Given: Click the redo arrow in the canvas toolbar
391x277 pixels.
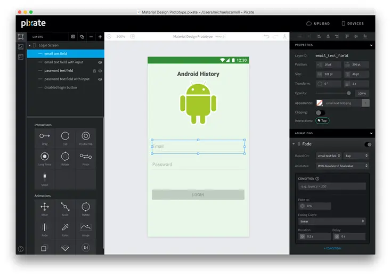Looking at the screenshot, I should point(275,36).
